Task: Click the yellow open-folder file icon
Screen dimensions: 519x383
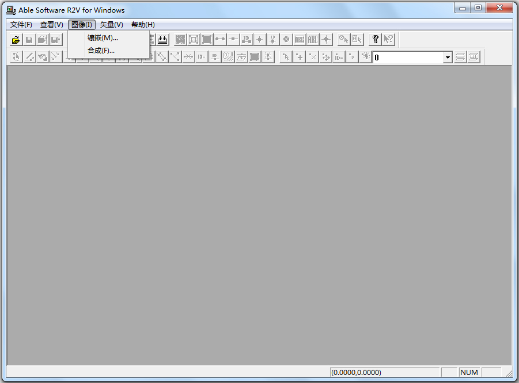Action: tap(16, 40)
